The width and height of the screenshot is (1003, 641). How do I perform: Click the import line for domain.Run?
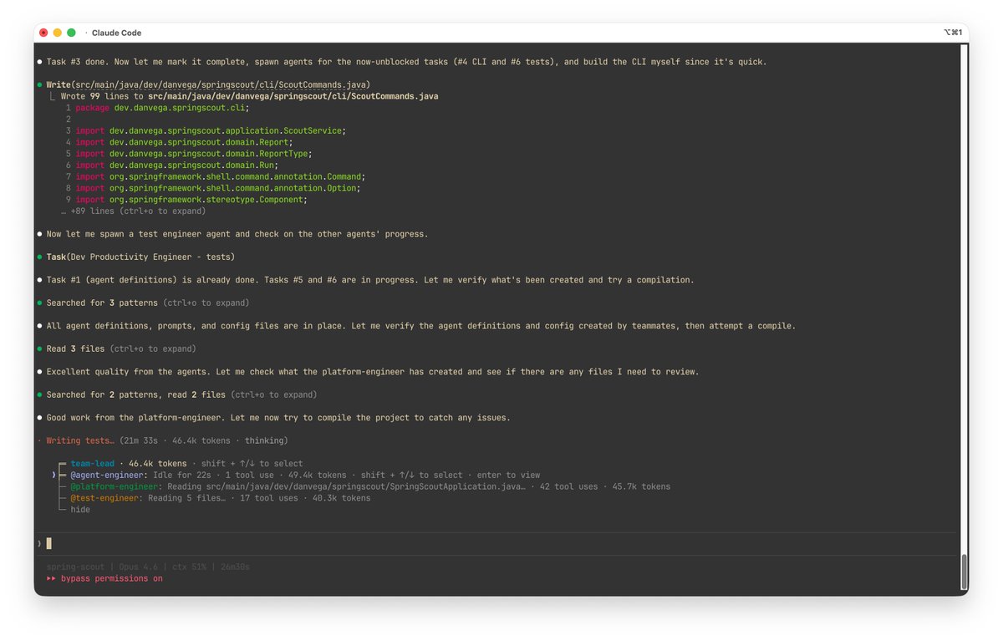point(176,165)
